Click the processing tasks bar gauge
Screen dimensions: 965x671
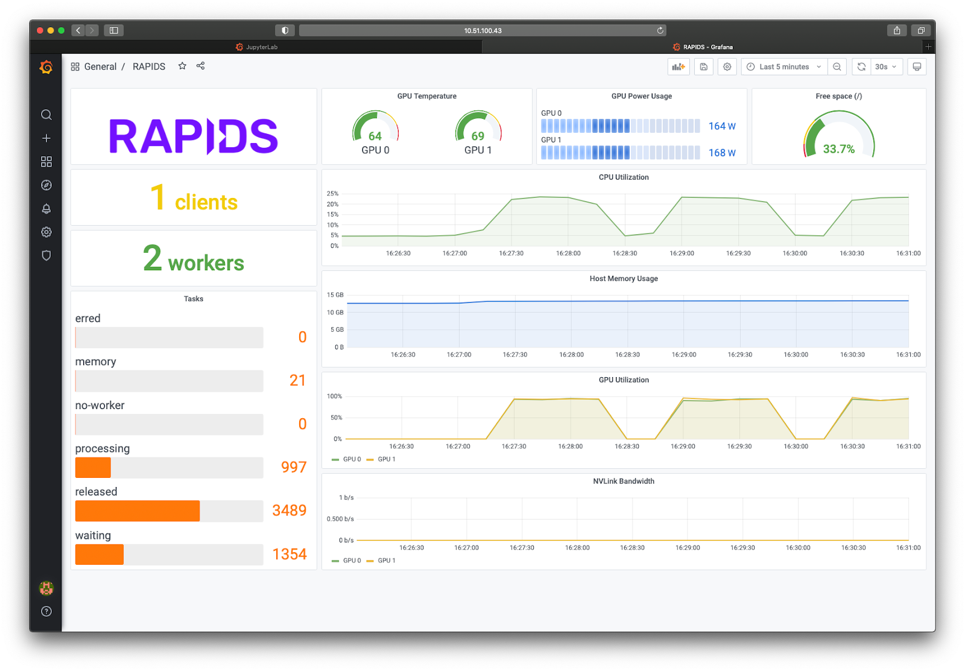(169, 468)
